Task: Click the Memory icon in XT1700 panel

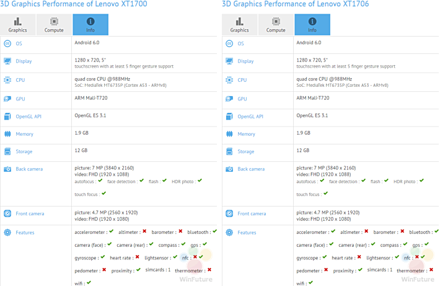Action: pyautogui.click(x=7, y=134)
